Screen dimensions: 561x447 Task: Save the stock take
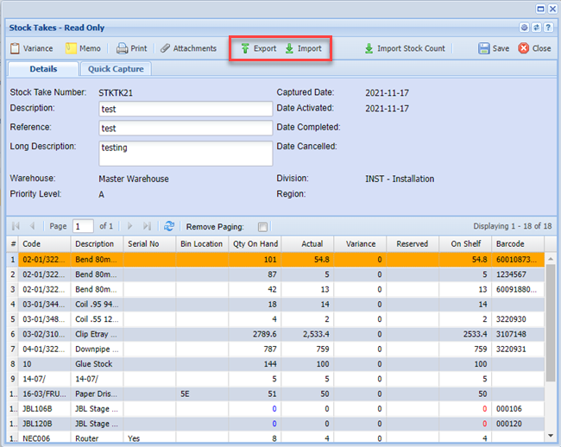click(x=494, y=48)
